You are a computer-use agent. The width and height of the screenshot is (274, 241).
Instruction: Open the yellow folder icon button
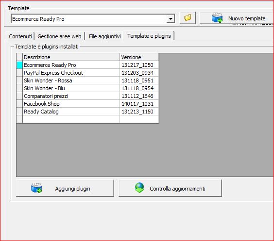click(188, 18)
